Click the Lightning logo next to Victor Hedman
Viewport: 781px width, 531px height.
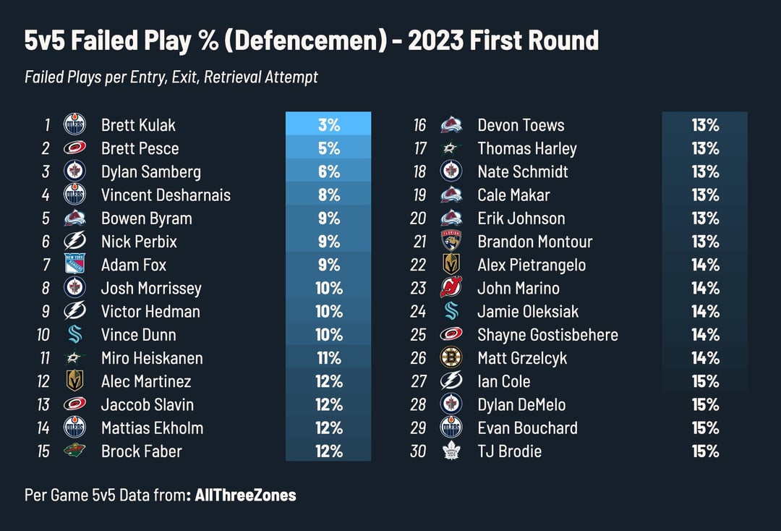tap(74, 311)
